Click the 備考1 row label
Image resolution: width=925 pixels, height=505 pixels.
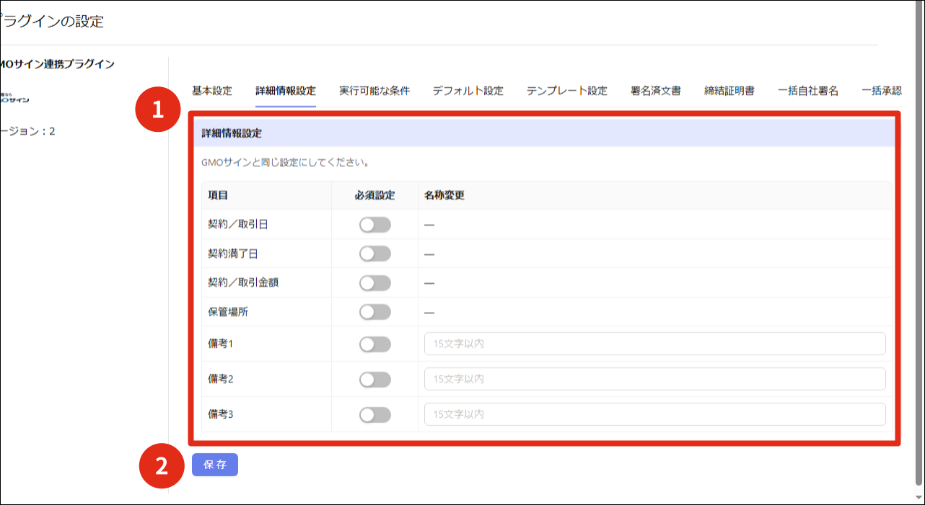(221, 344)
